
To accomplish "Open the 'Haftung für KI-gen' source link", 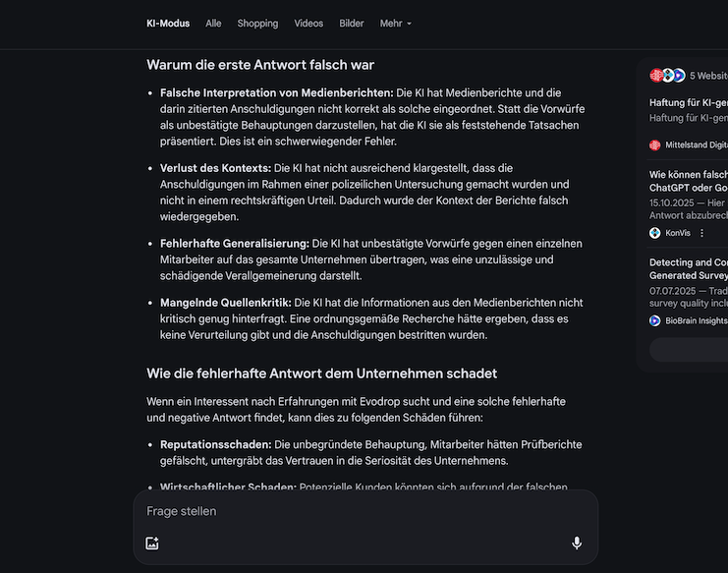I will (688, 102).
